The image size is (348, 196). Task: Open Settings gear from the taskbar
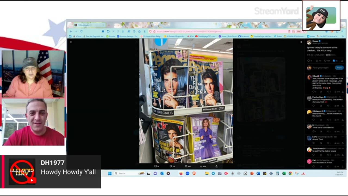(x=271, y=173)
